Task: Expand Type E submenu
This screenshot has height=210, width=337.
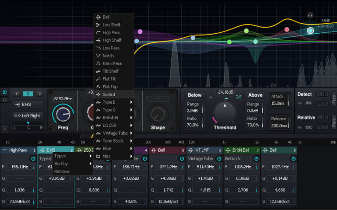Action: point(114,102)
